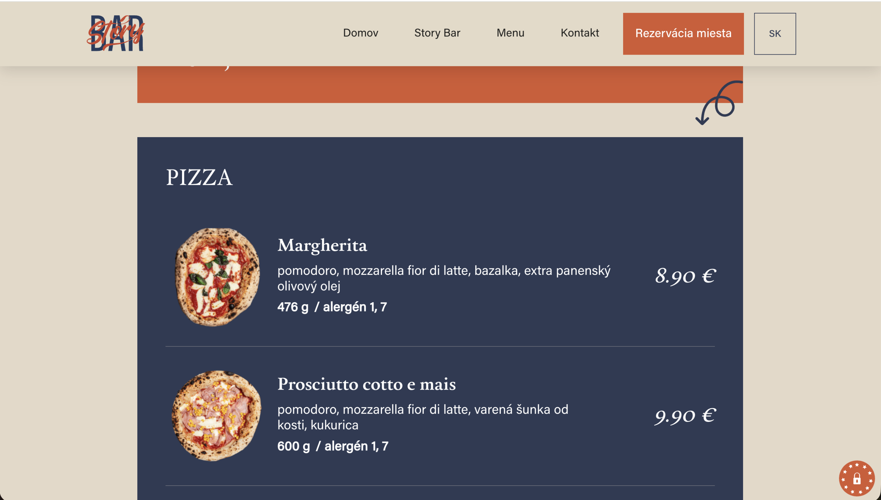Select Menu in the navigation
Image resolution: width=881 pixels, height=500 pixels.
pyautogui.click(x=510, y=33)
